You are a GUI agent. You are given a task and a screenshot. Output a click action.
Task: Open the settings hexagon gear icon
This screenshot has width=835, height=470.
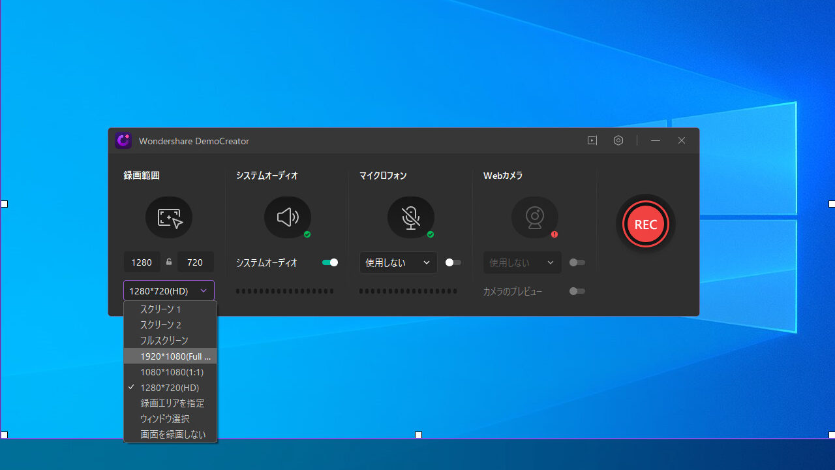[618, 140]
